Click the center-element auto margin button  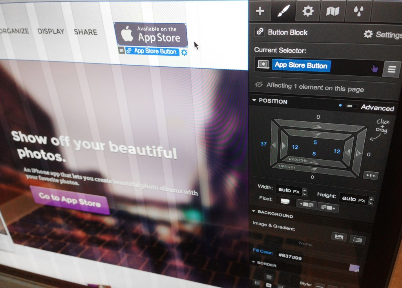371,175
